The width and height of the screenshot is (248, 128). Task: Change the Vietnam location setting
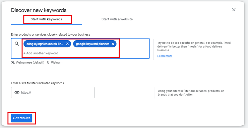[56, 62]
